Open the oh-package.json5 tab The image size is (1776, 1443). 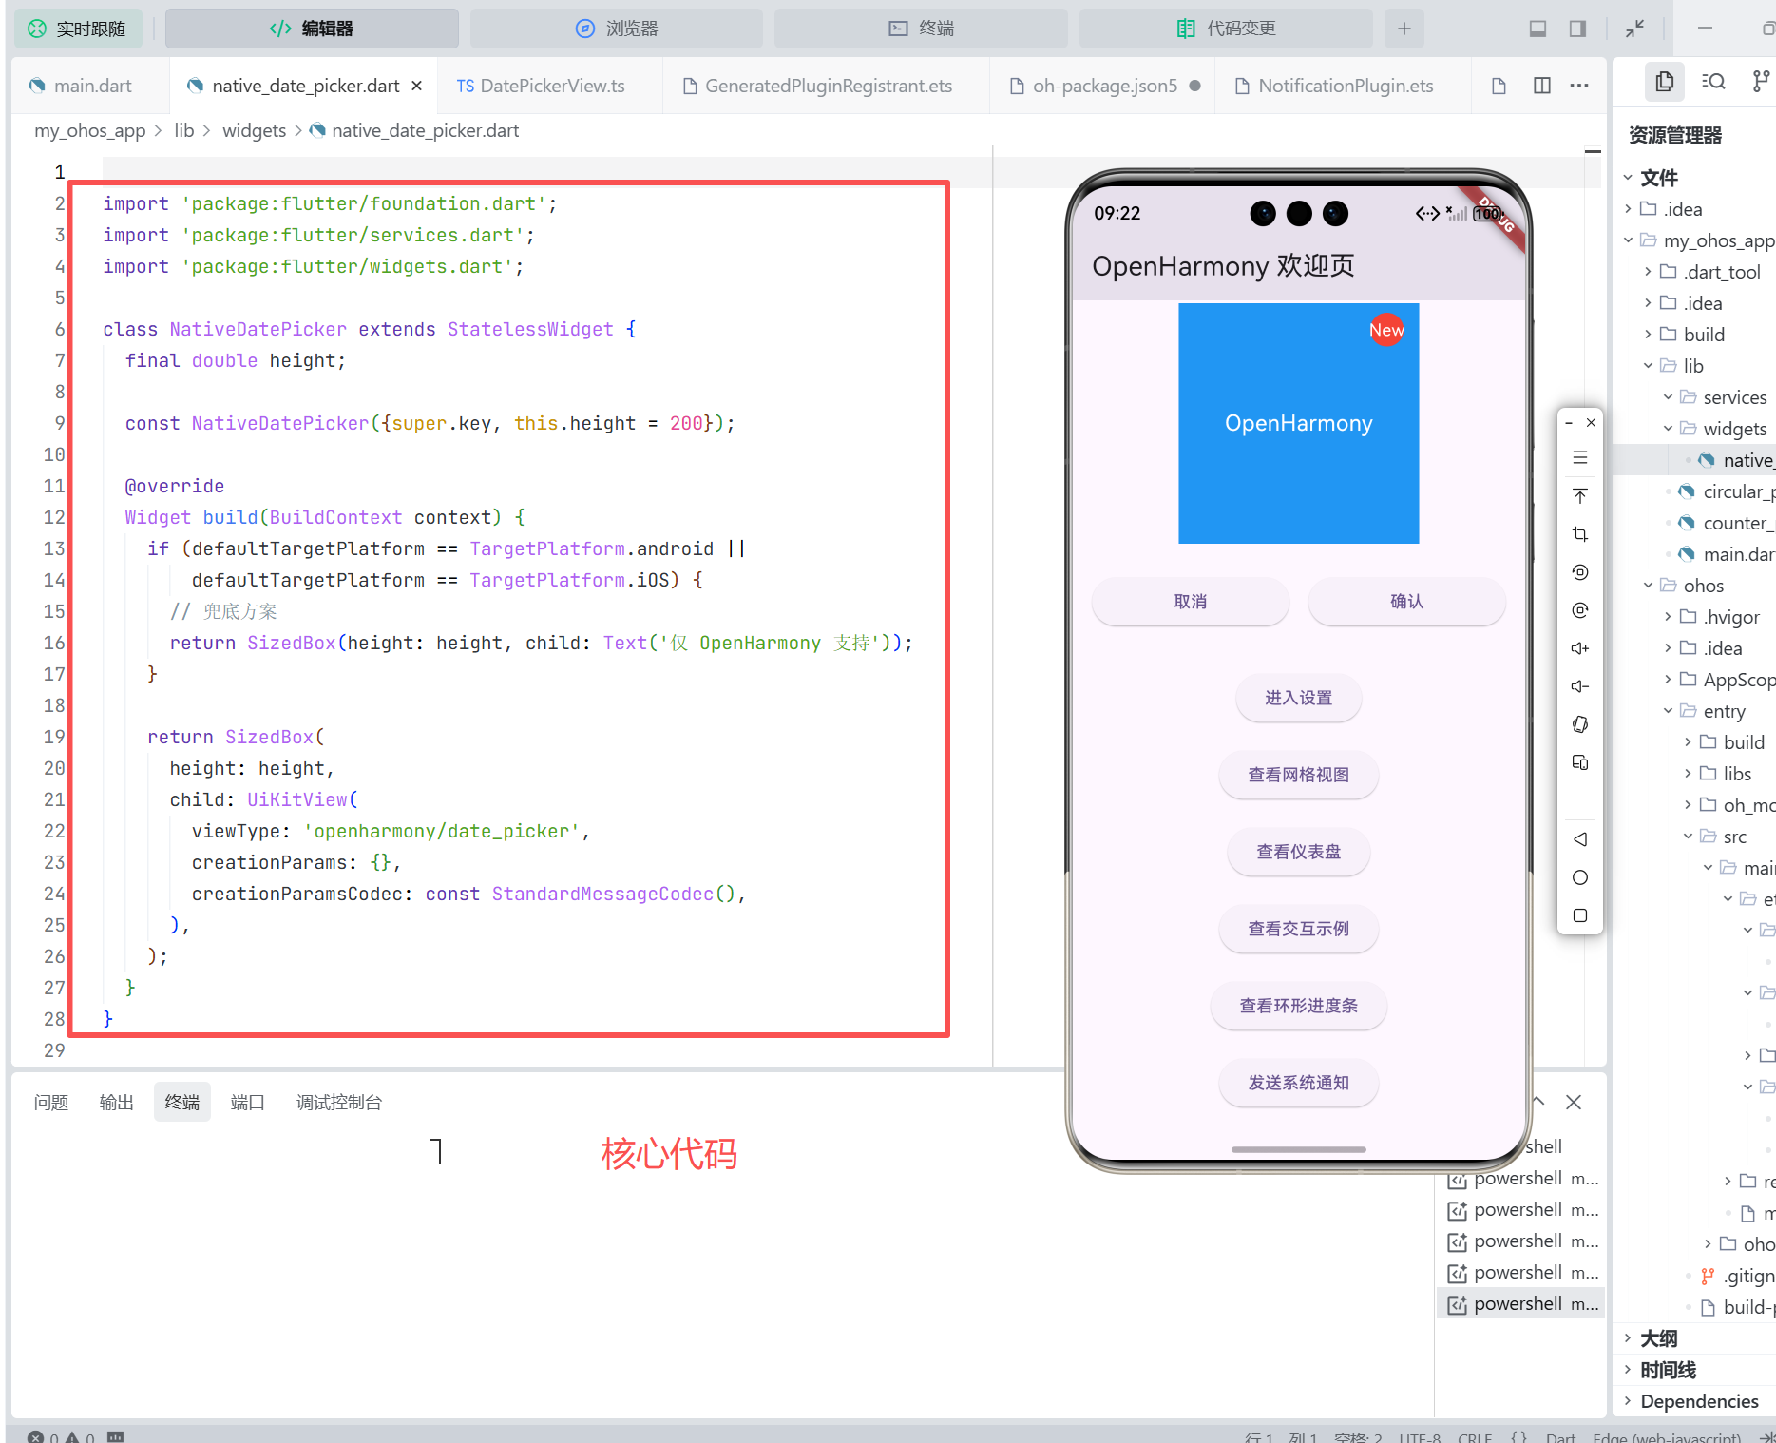(1104, 86)
